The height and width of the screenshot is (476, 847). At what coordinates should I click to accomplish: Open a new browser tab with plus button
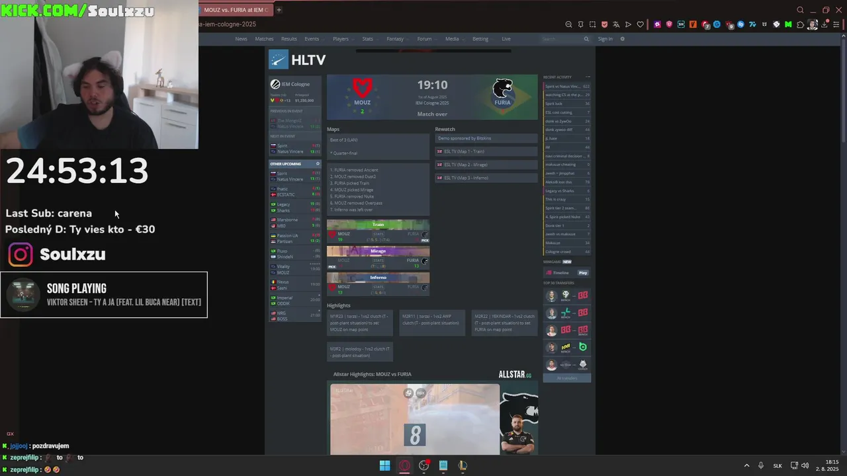[x=279, y=10]
